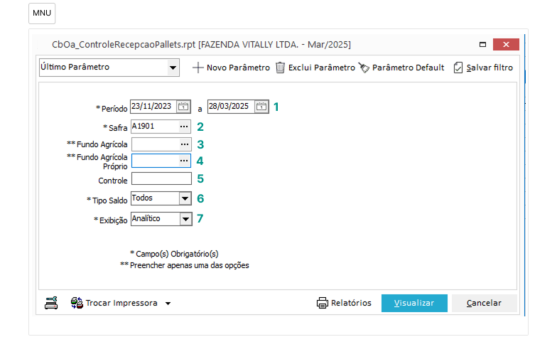Click the Exclui Parâmetro label

point(322,68)
